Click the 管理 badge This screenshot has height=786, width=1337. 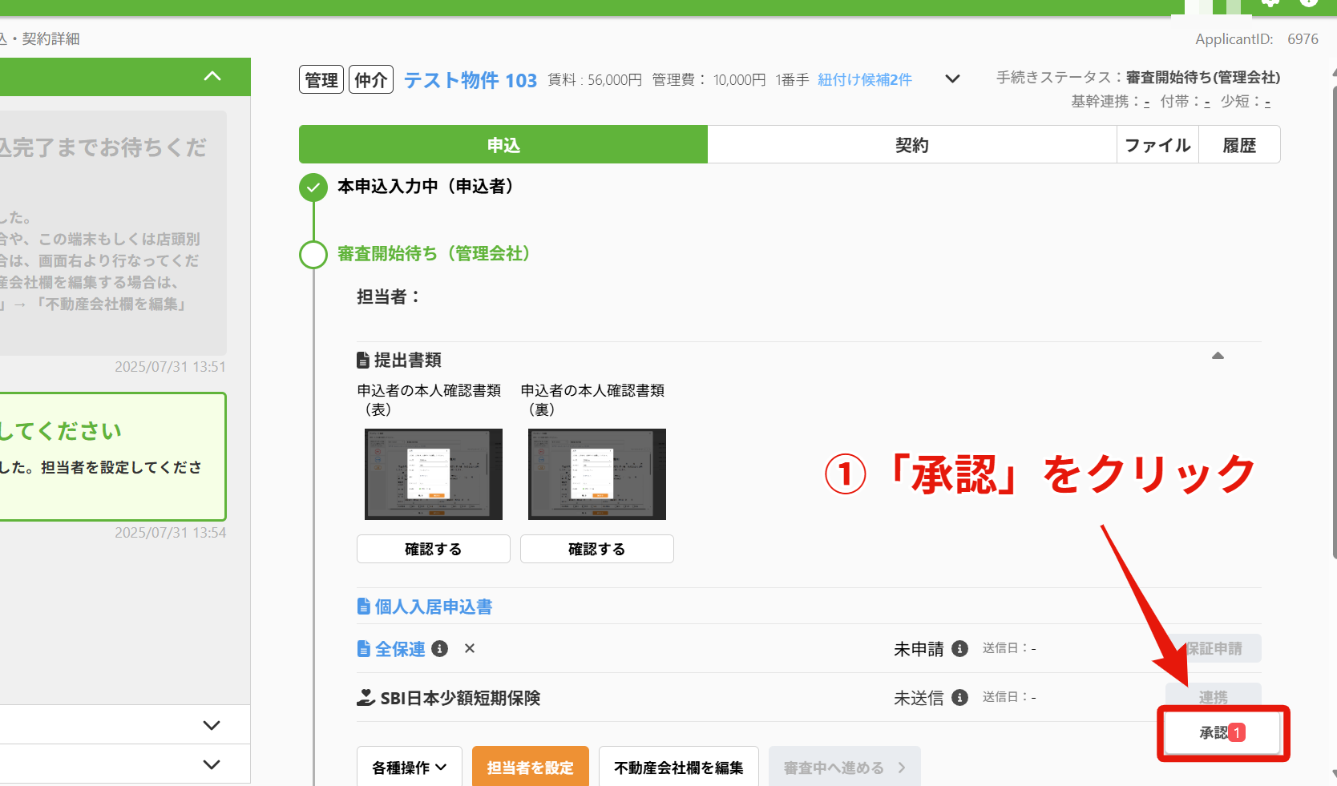click(321, 79)
